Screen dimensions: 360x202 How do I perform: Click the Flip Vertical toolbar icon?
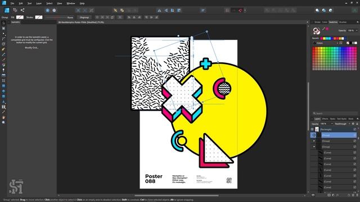[166, 10]
